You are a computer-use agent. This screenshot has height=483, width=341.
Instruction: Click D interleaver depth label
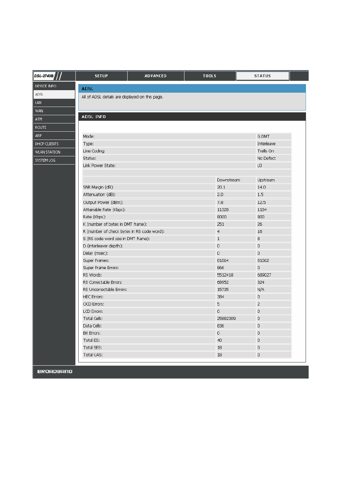[x=103, y=246]
